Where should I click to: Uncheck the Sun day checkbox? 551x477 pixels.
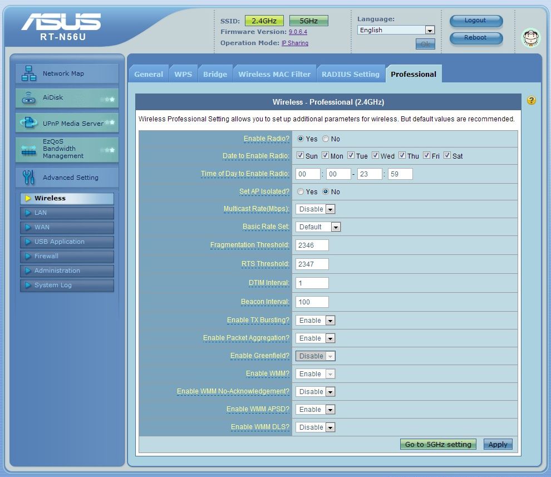point(301,155)
